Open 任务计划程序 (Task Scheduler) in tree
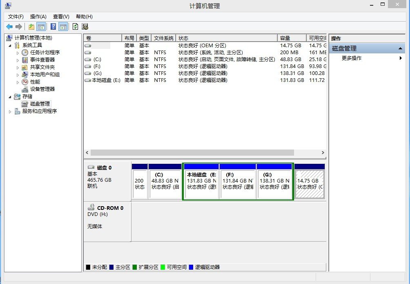 (45, 53)
